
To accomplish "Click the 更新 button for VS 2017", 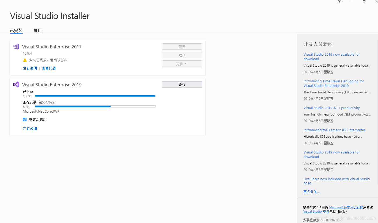I will [182, 47].
